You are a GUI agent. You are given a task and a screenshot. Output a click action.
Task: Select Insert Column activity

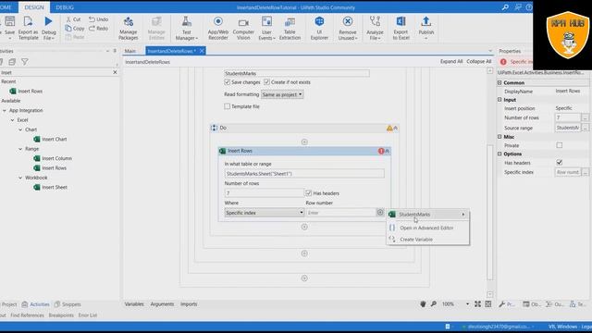[53, 158]
